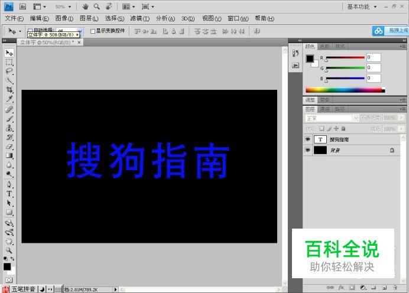Open the Actions panel icon
The height and width of the screenshot is (293, 409).
tap(296, 65)
